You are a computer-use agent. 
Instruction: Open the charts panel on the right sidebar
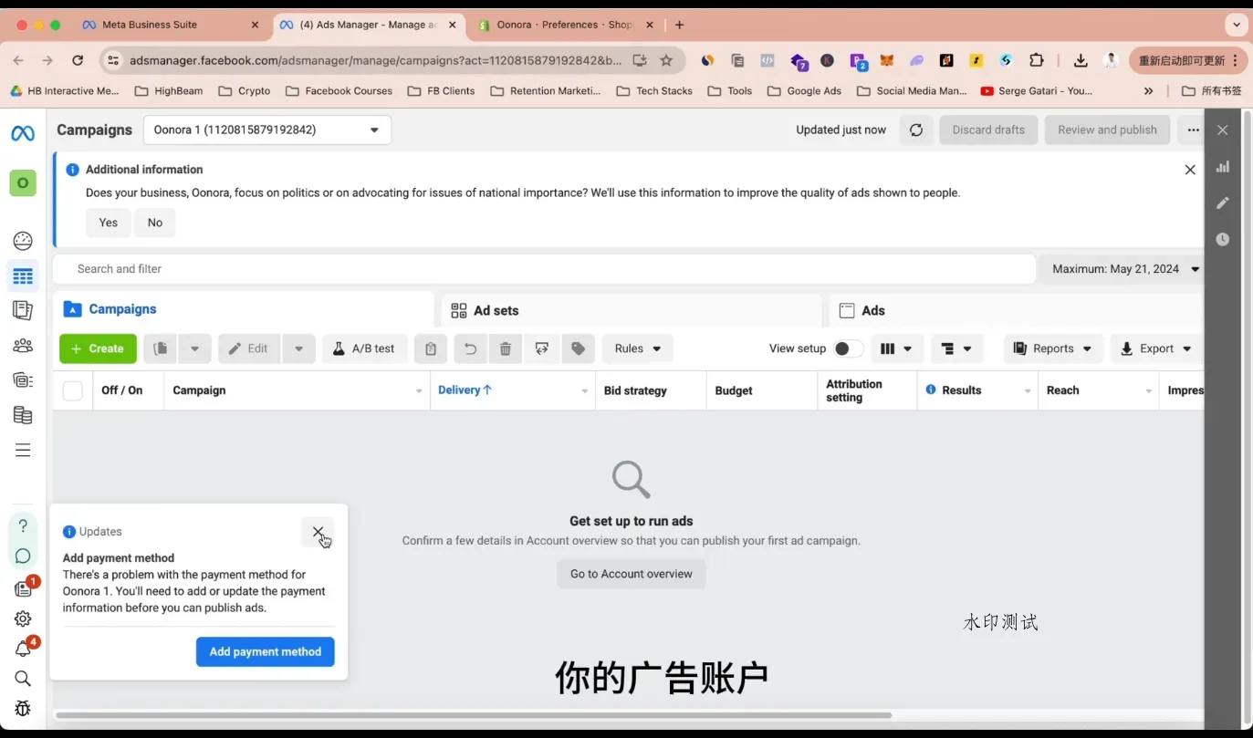(x=1223, y=167)
